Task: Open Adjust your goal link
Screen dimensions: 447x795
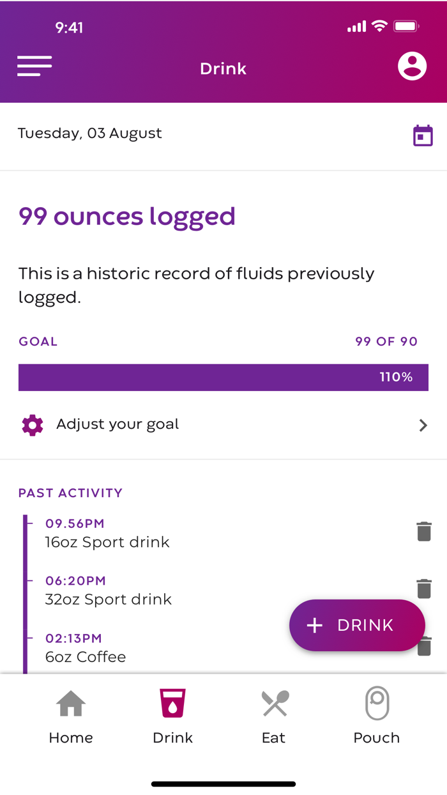Action: click(x=117, y=424)
